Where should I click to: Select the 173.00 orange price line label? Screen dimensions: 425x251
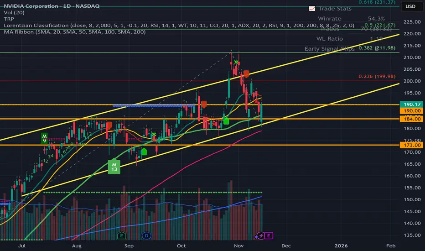(412, 145)
